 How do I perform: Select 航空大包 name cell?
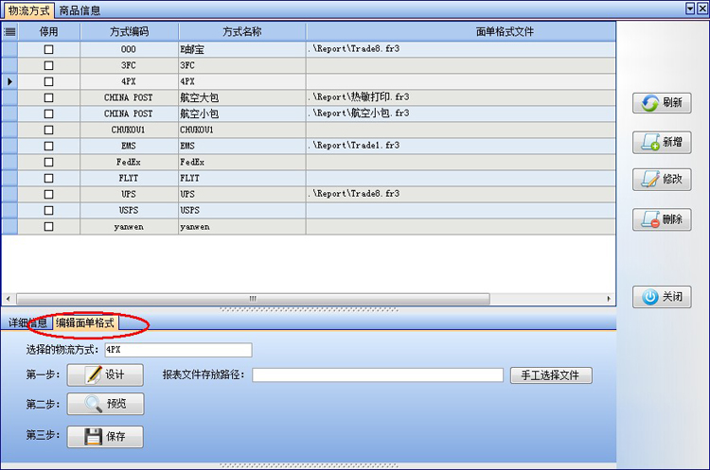242,97
